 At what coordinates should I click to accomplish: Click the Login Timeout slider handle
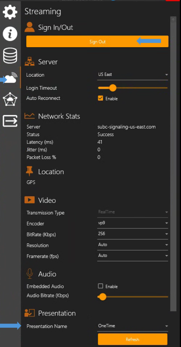point(113,88)
